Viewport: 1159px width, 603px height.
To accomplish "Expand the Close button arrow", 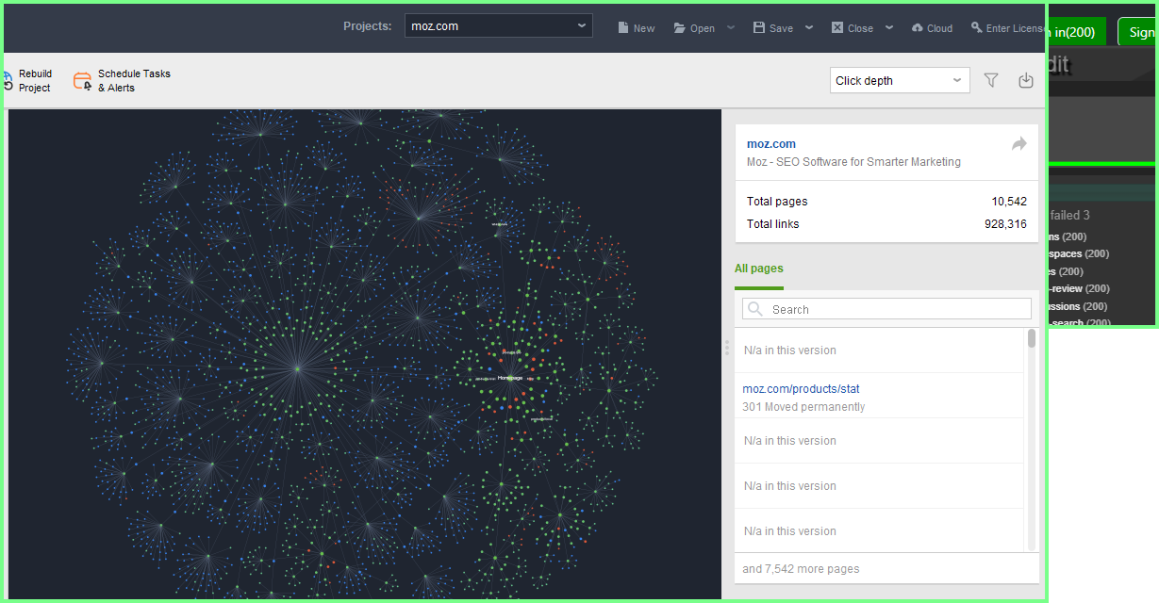I will [889, 28].
